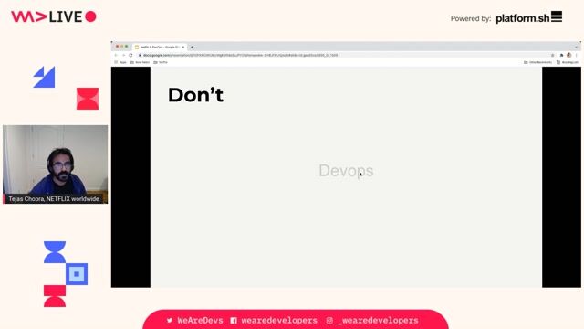
Task: Click the wearedevelopers Facebook handle
Action: [x=279, y=321]
